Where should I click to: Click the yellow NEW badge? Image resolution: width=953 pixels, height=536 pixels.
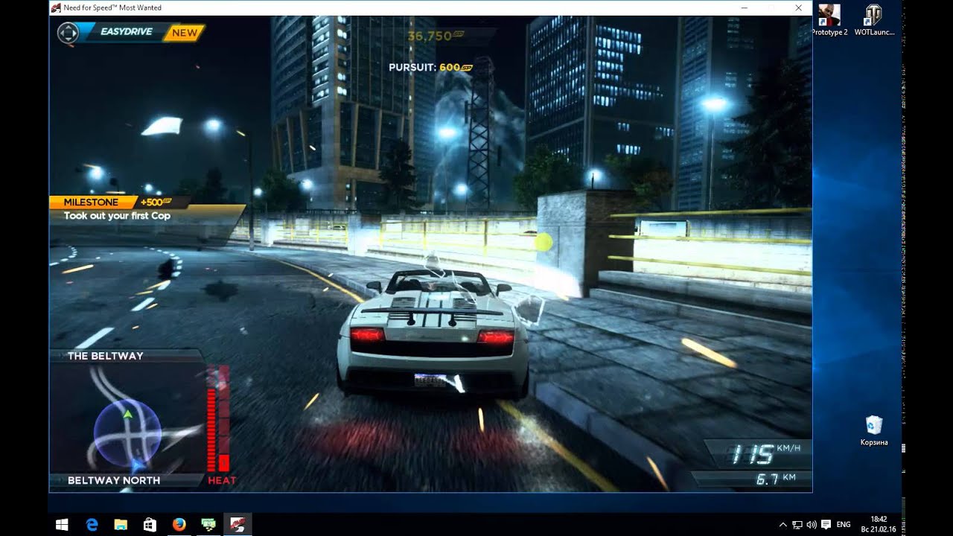[185, 32]
